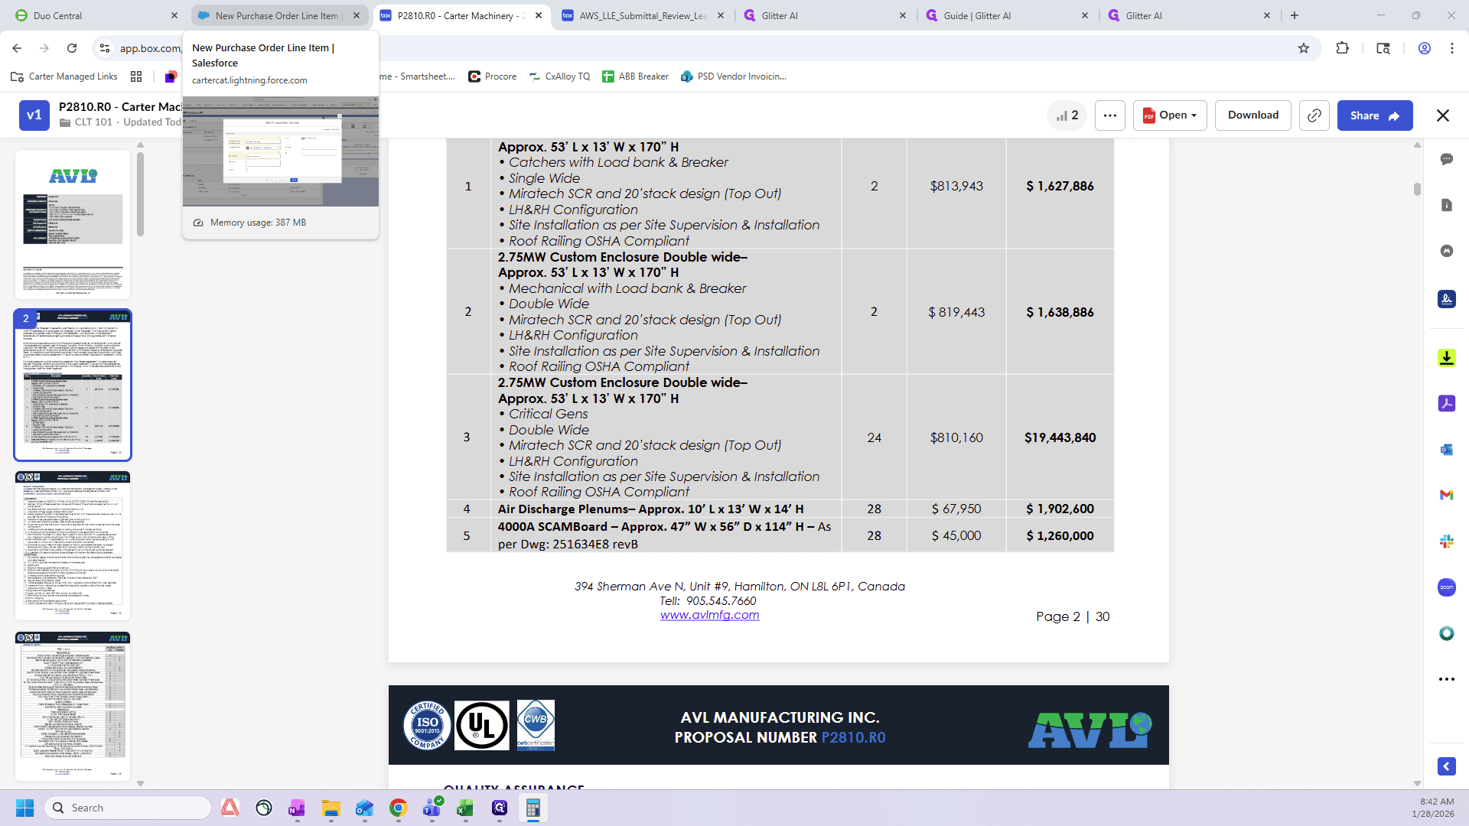Image resolution: width=1469 pixels, height=826 pixels.
Task: Open PSD Vendor Invoicing bookmark
Action: 733,76
